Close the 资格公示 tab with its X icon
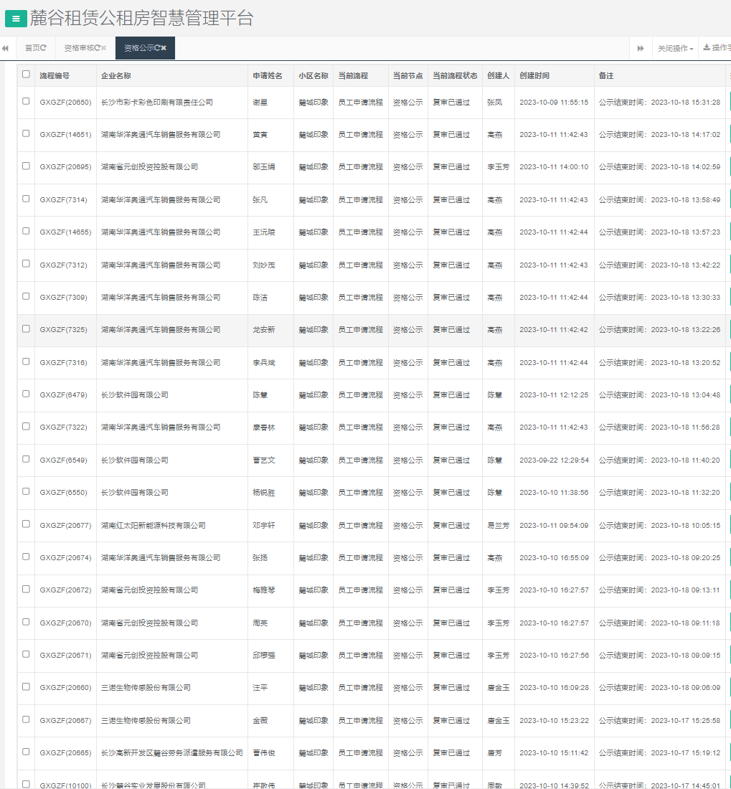Viewport: 731px width, 789px height. pyautogui.click(x=164, y=48)
